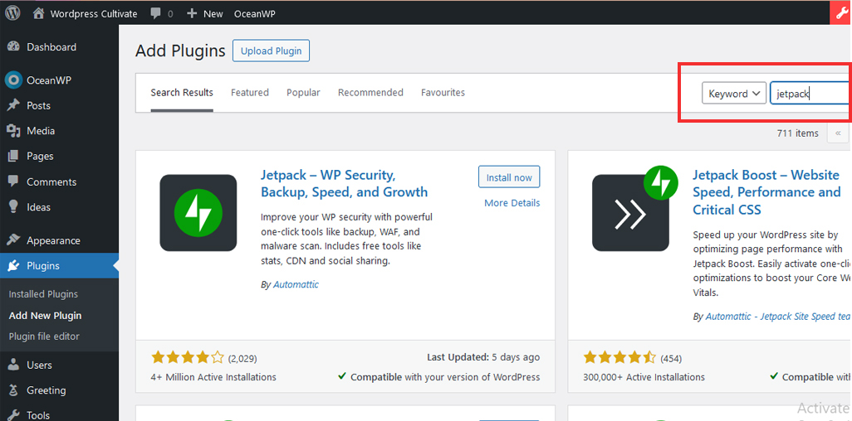852x421 pixels.
Task: Open the Media library menu
Action: 59,131
